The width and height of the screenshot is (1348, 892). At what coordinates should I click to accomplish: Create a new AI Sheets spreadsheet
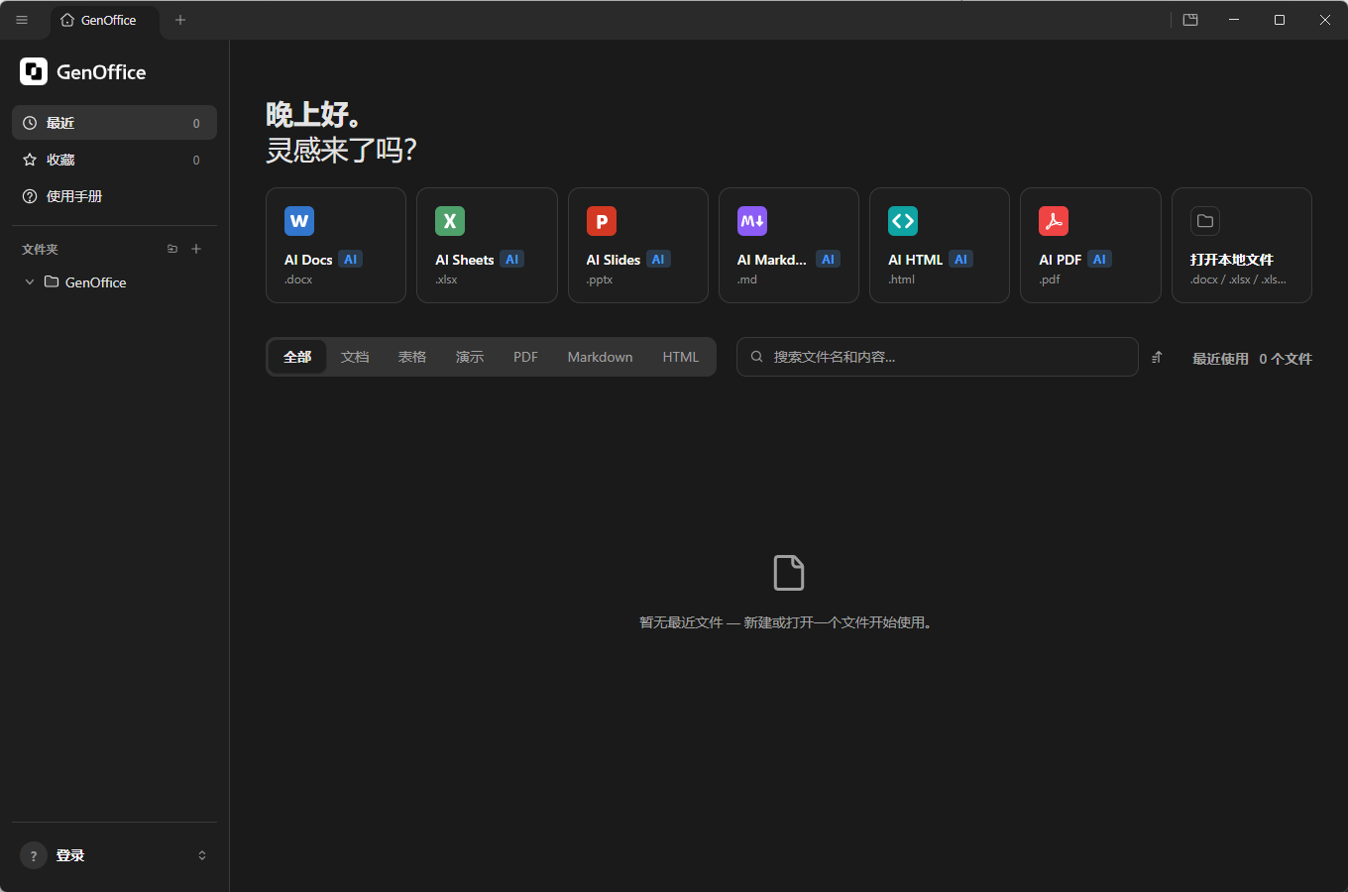click(487, 245)
